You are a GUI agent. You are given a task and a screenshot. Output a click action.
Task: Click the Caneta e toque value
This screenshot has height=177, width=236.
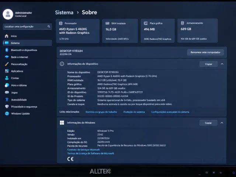tap(134, 104)
